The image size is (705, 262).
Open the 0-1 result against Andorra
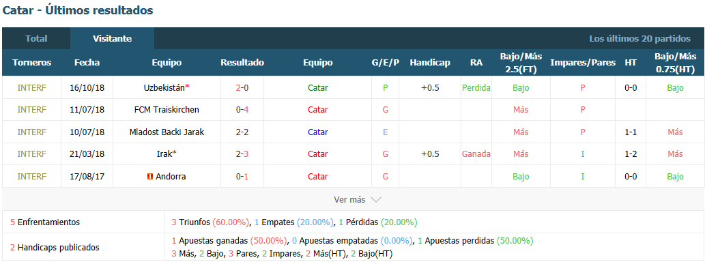(242, 177)
